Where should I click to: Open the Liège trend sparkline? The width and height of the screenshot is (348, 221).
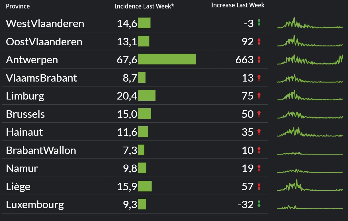310,186
